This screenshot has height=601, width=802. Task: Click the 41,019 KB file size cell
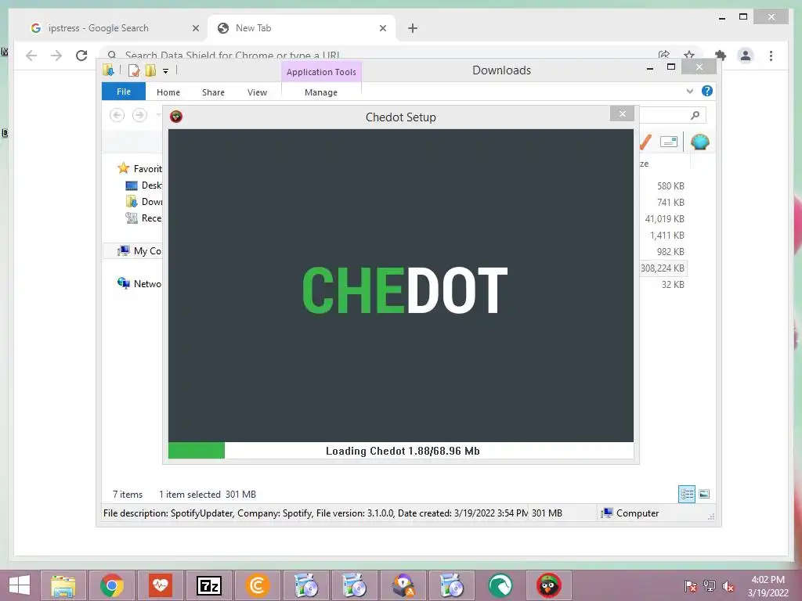[664, 219]
